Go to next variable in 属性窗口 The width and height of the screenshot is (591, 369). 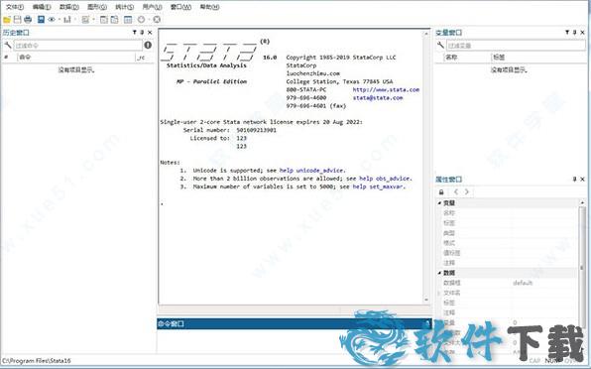467,191
